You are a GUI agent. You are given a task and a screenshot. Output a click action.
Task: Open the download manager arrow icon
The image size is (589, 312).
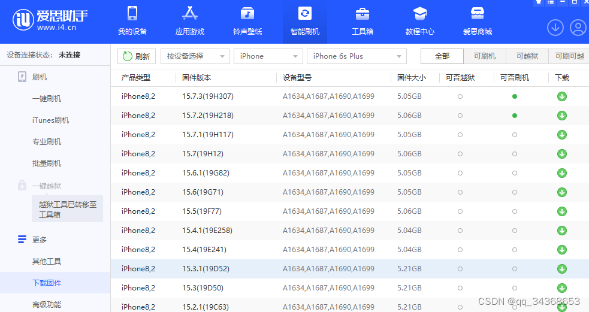555,28
